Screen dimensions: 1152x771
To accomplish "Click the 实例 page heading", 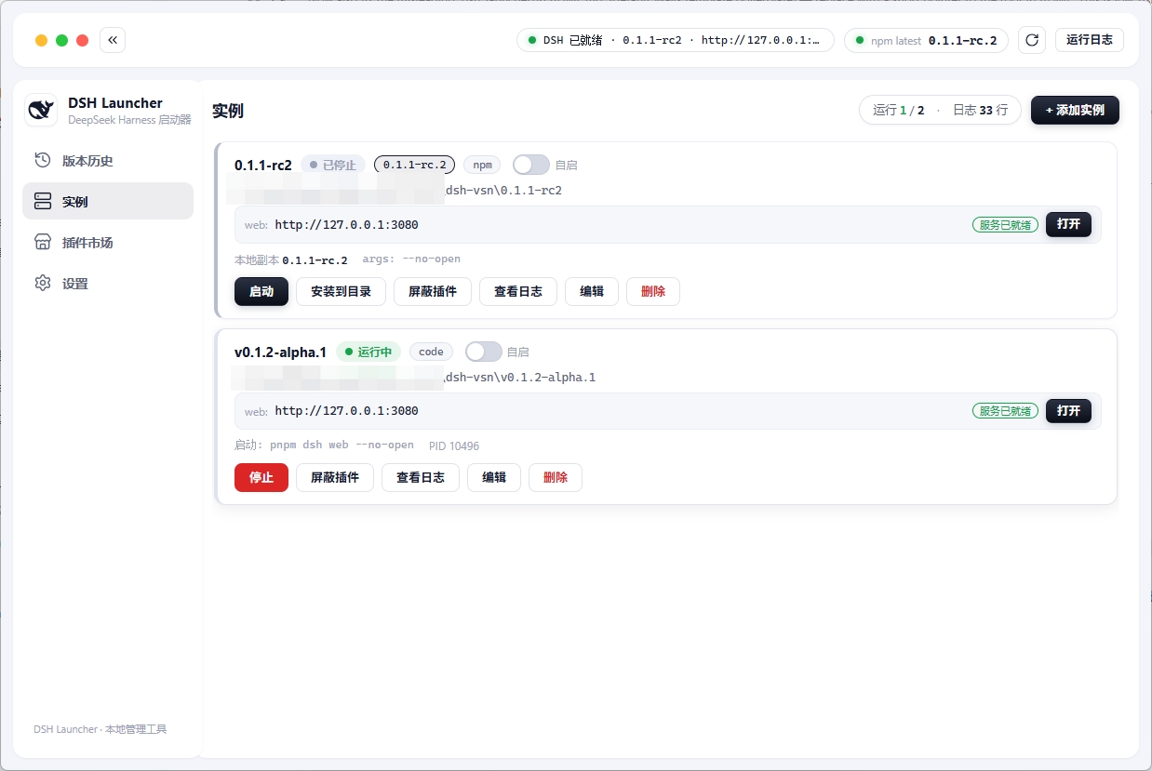I will (228, 111).
